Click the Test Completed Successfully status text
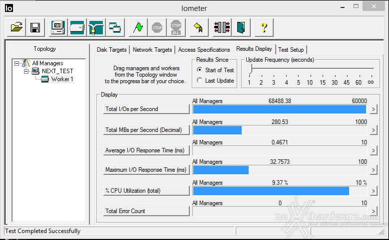This screenshot has height=240, width=389. pos(42,231)
